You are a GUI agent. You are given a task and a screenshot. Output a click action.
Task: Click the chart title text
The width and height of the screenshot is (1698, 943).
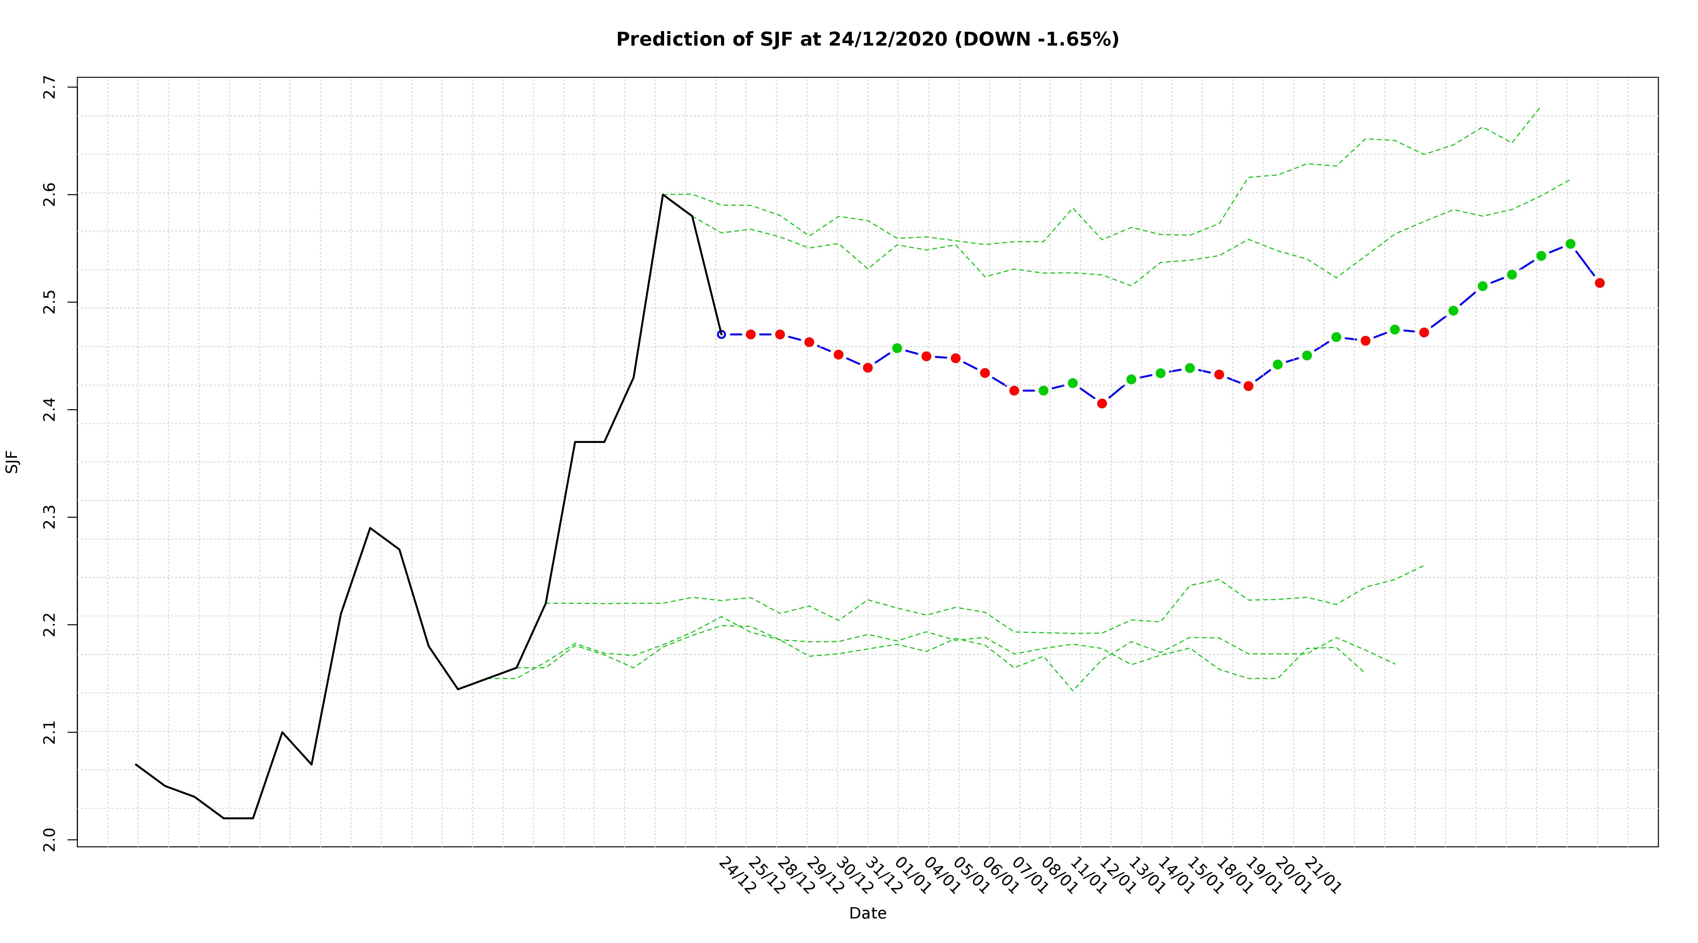(x=867, y=40)
